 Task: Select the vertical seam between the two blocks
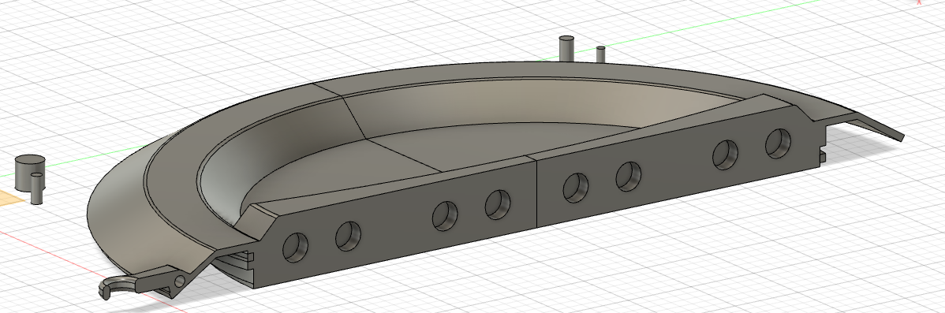[x=536, y=192]
